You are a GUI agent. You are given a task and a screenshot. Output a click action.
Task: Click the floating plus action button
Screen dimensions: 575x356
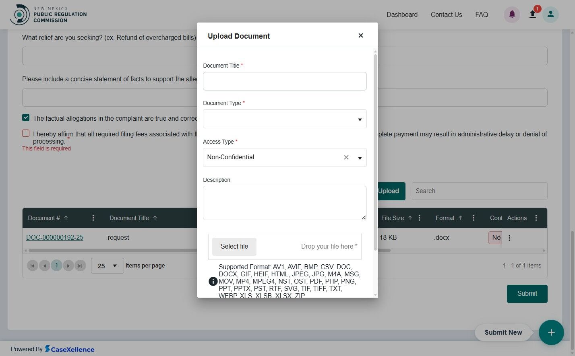click(551, 333)
